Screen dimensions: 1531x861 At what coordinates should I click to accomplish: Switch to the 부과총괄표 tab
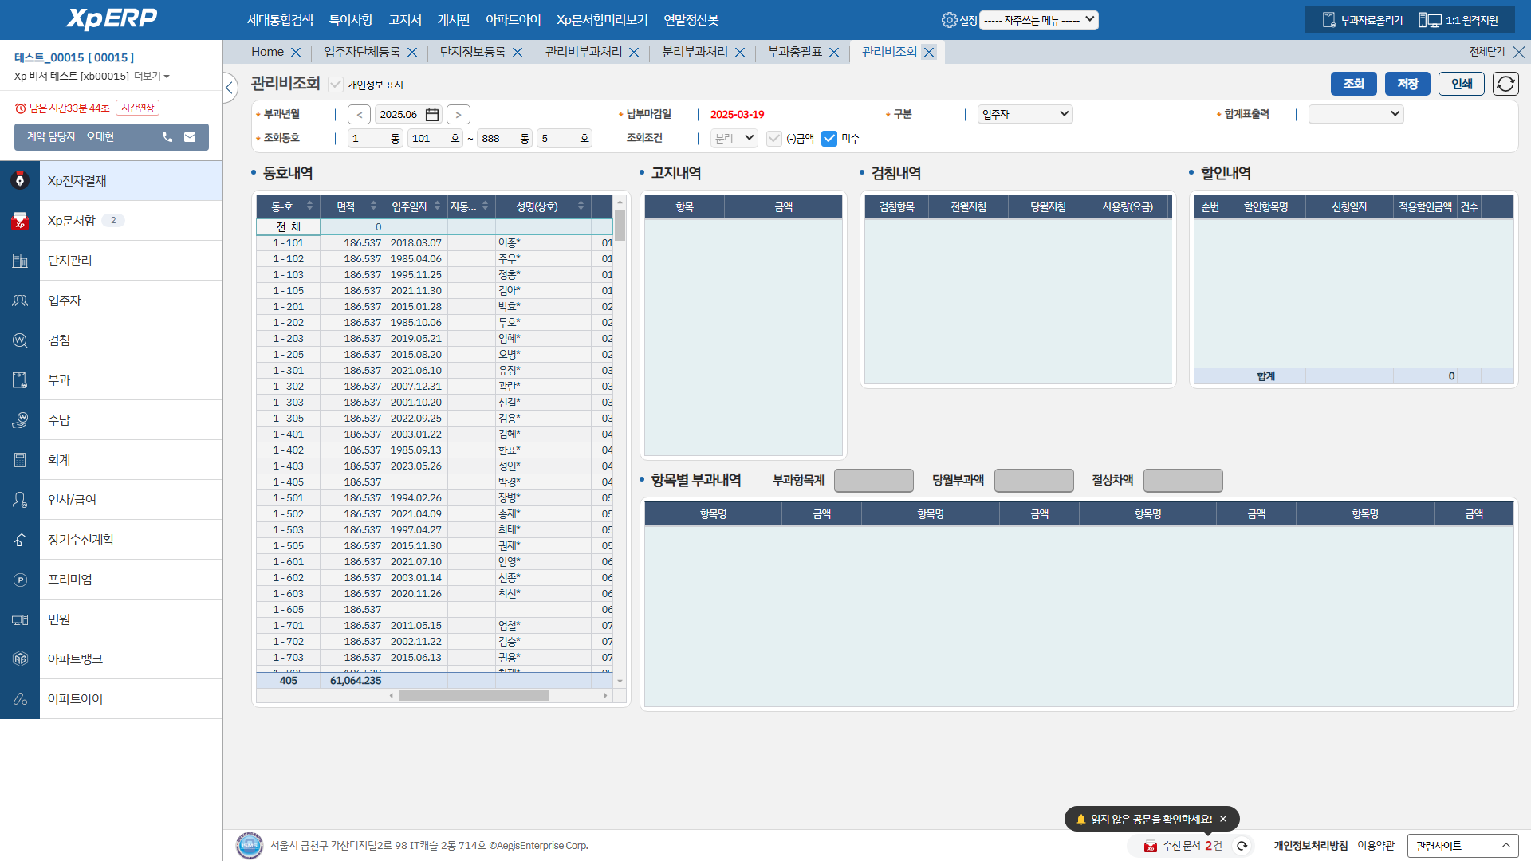point(794,52)
